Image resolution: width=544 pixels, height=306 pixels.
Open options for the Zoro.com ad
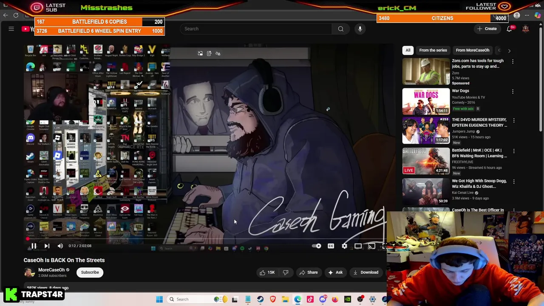513,62
